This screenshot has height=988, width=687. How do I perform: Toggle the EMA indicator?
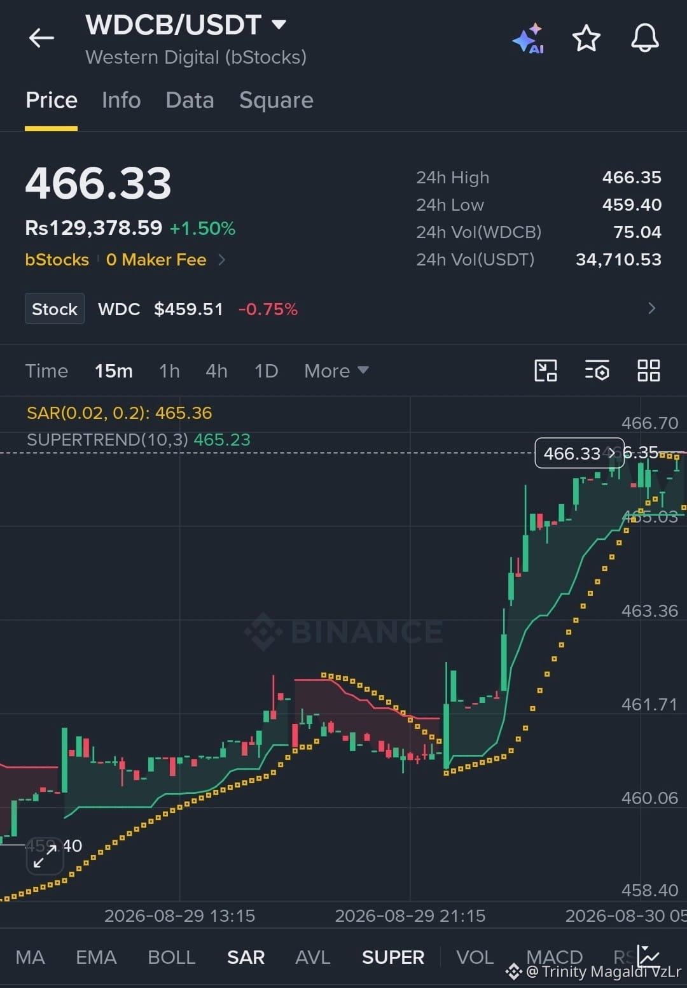pyautogui.click(x=96, y=957)
